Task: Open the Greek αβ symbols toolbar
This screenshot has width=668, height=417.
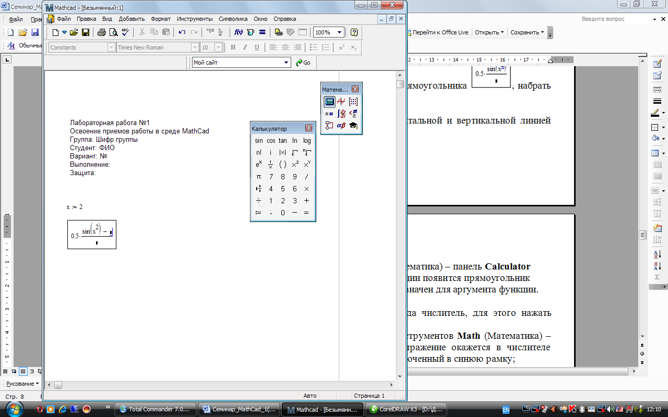Action: pos(341,126)
